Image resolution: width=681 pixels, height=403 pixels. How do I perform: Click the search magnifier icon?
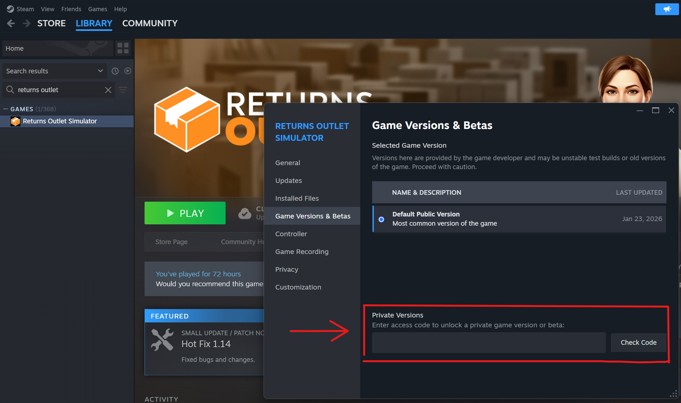point(10,89)
